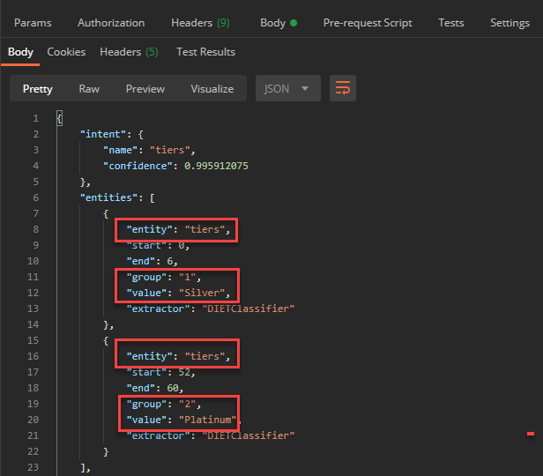Open the Test Results tab
This screenshot has width=543, height=476.
click(x=205, y=52)
